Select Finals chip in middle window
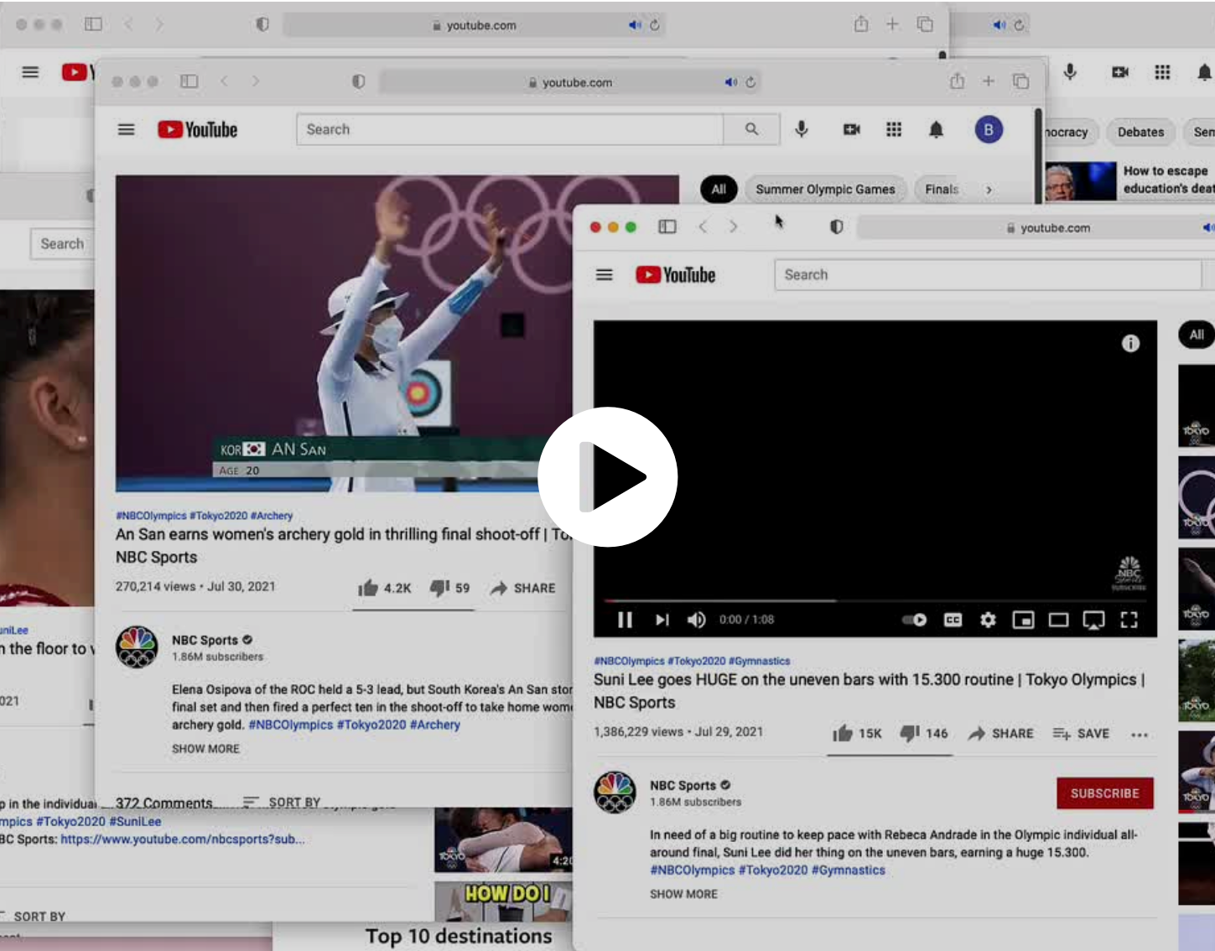The width and height of the screenshot is (1215, 951). point(942,190)
